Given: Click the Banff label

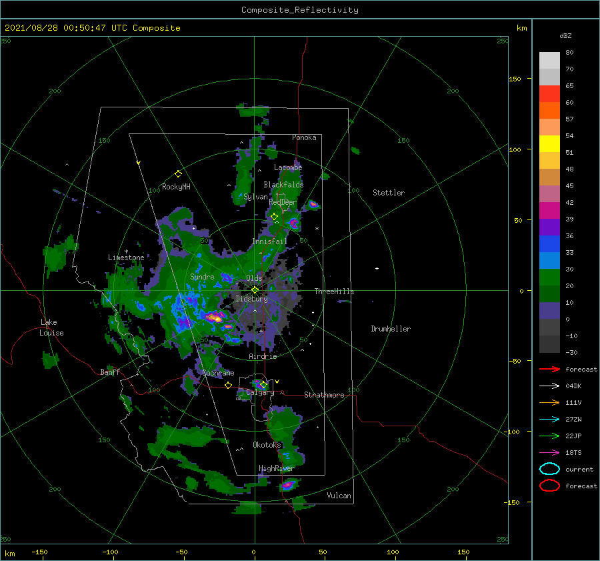Looking at the screenshot, I should point(110,372).
